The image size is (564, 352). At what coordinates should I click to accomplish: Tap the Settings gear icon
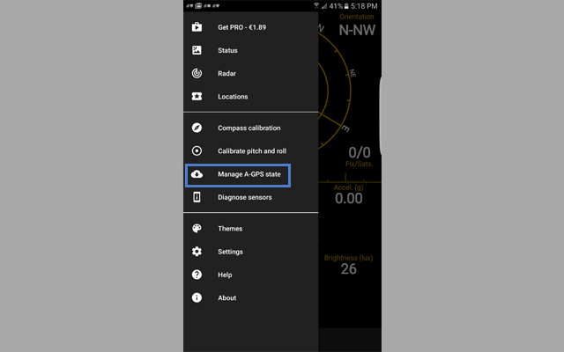coord(197,252)
